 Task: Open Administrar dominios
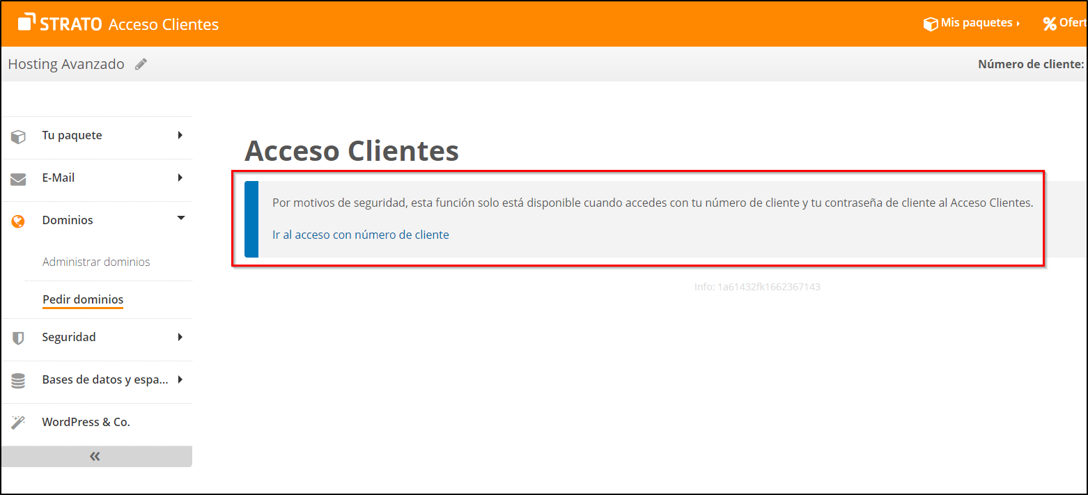[x=96, y=261]
